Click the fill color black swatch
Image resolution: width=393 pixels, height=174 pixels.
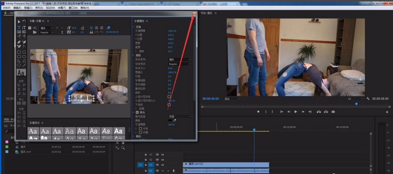(170, 120)
